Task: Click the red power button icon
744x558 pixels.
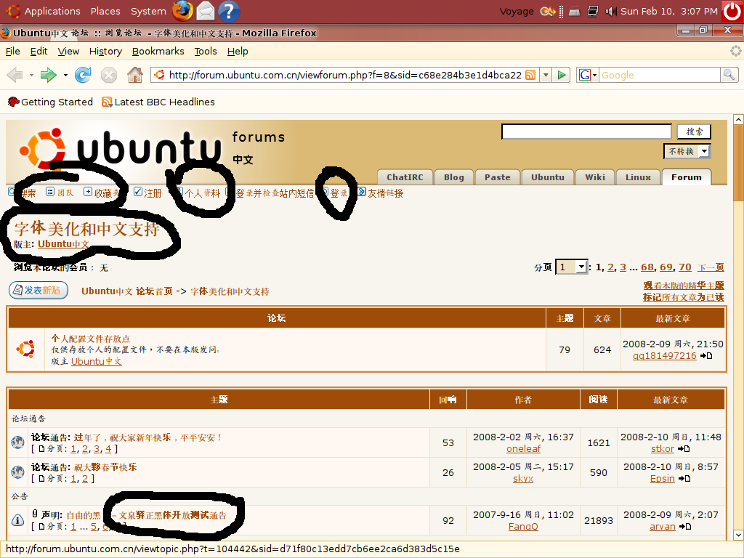Action: (x=732, y=11)
